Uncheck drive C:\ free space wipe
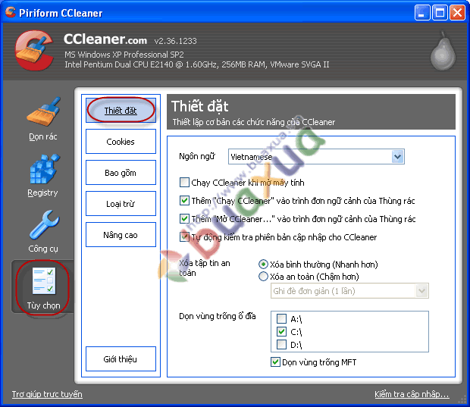Viewport: 470px width, 407px height. click(x=281, y=331)
